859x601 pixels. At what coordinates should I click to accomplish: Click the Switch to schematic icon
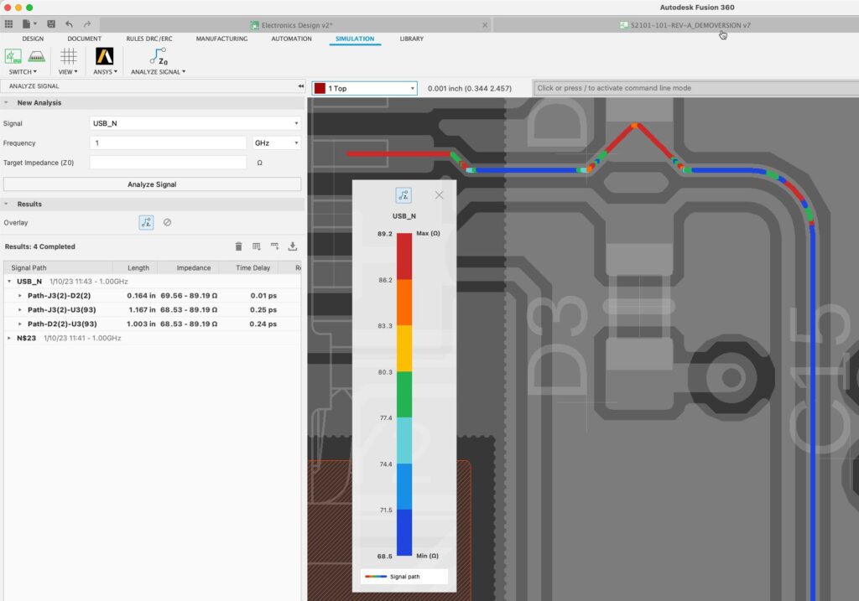pos(13,56)
